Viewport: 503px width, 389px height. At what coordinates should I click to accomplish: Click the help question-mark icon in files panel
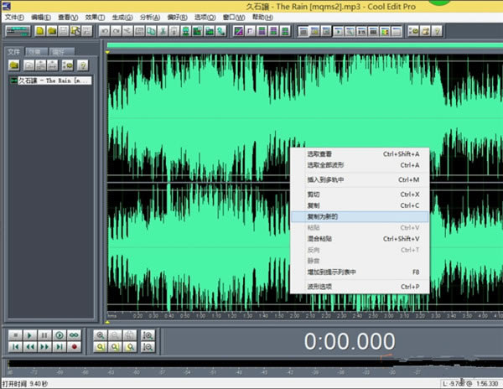tap(82, 65)
